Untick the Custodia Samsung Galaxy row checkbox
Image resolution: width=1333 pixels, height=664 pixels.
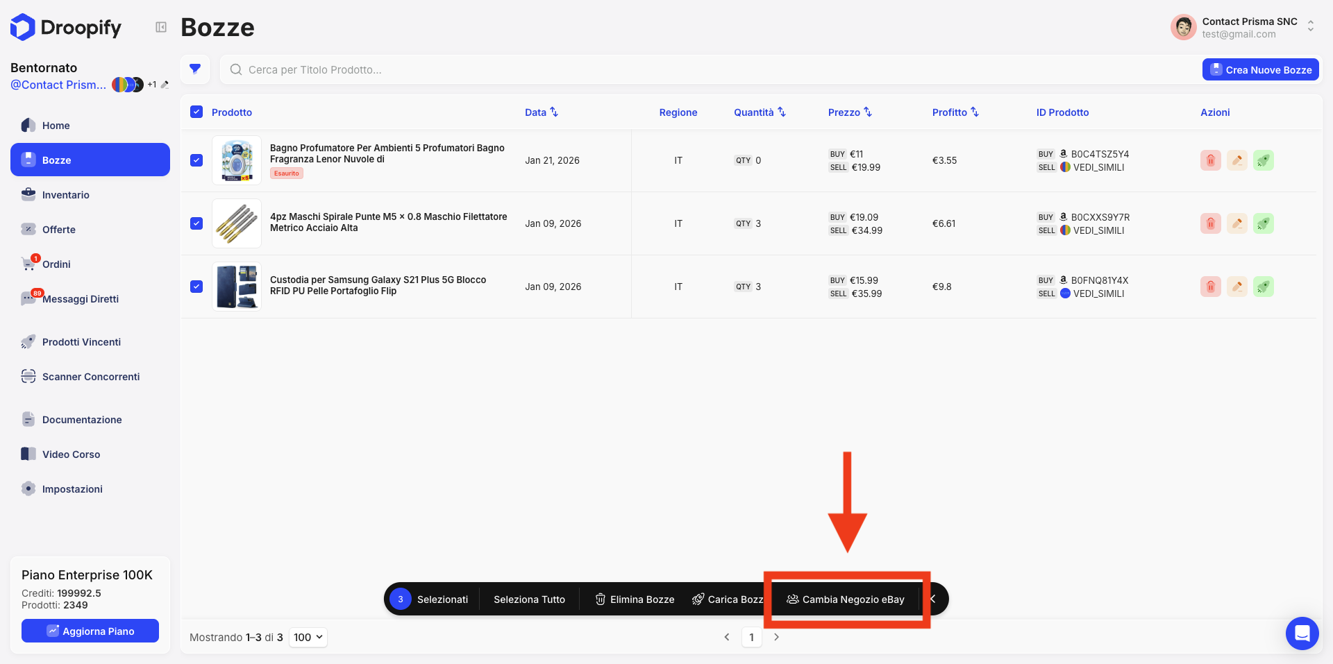[196, 287]
